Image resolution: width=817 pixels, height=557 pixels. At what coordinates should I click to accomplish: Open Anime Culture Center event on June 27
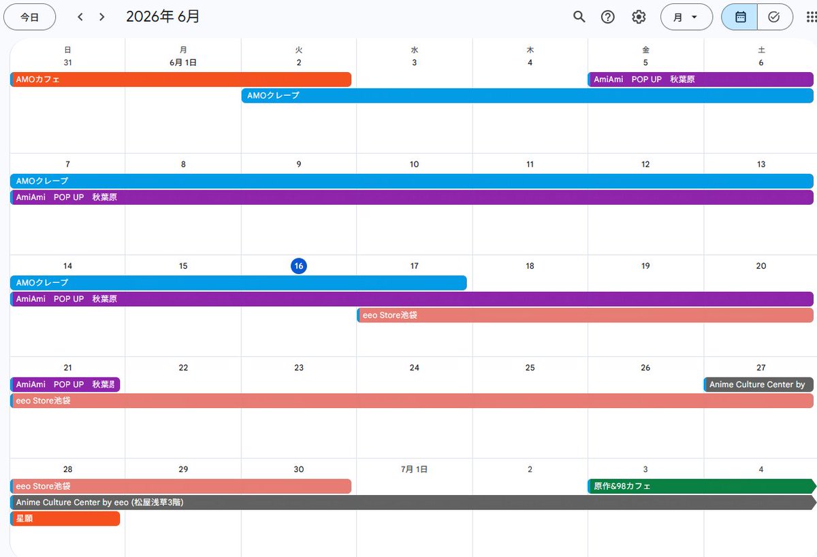coord(758,385)
